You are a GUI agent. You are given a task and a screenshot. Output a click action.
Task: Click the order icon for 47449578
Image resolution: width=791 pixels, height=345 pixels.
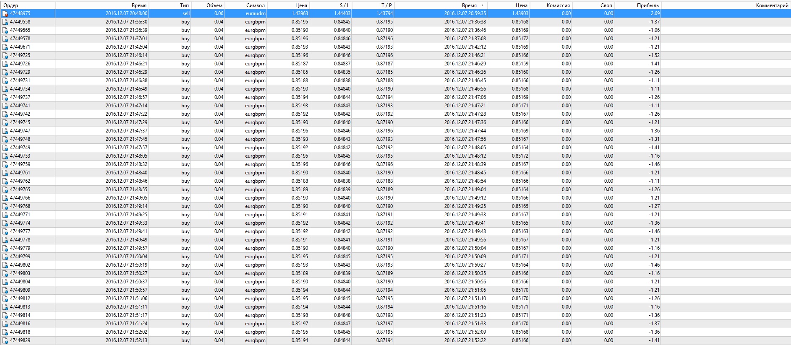[5, 39]
